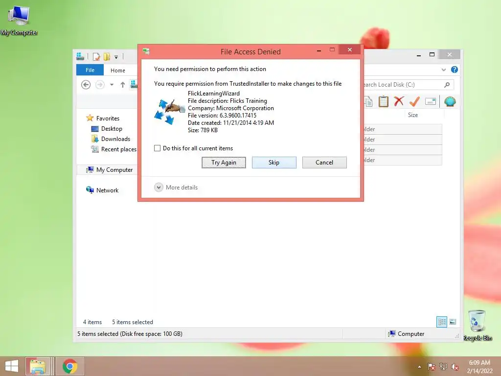The height and width of the screenshot is (376, 501).
Task: Go up one folder level
Action: point(123,85)
